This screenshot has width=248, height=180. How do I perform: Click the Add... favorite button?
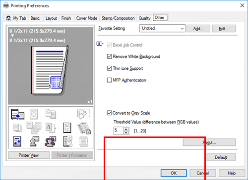point(198,29)
